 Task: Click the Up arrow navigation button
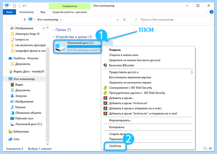point(25,20)
